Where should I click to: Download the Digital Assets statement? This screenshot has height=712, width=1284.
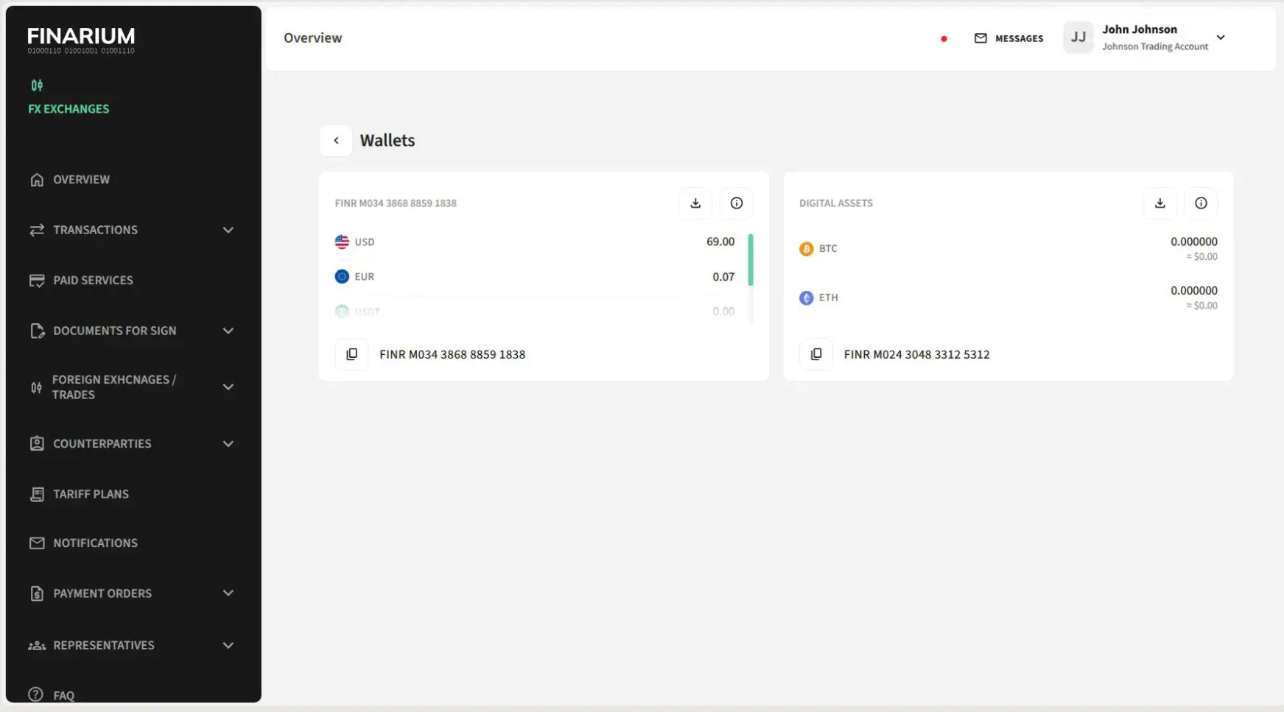point(1160,203)
